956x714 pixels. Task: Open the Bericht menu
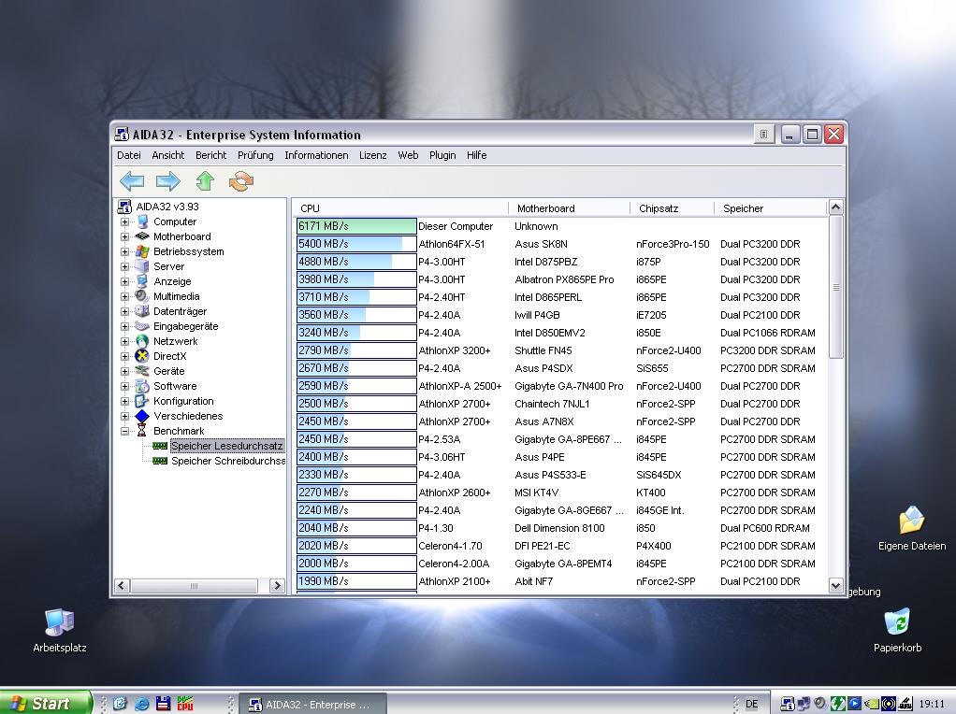pyautogui.click(x=210, y=155)
